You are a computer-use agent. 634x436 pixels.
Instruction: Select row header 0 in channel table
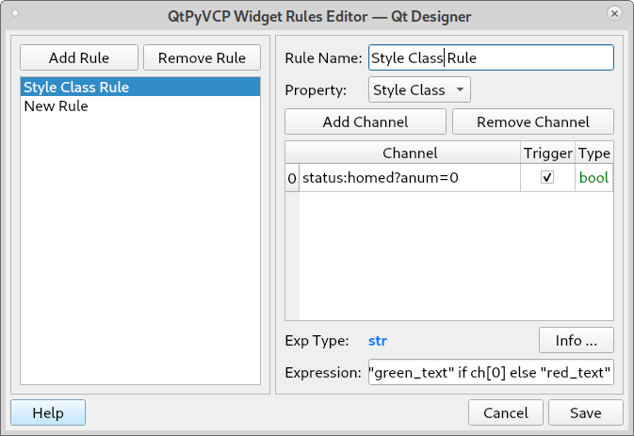pos(292,178)
